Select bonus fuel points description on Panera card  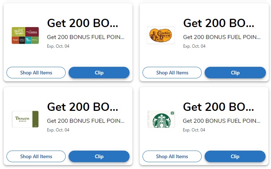point(86,121)
